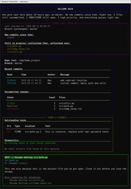The width and height of the screenshot is (131, 189).
Task: Click the 'Files' column header
Action: (62, 98)
